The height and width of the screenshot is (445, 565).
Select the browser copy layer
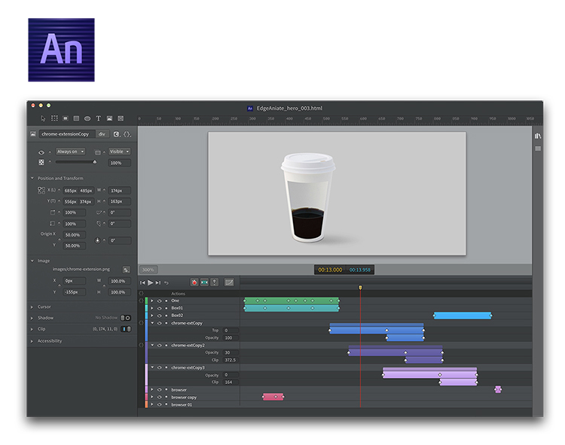click(x=184, y=397)
